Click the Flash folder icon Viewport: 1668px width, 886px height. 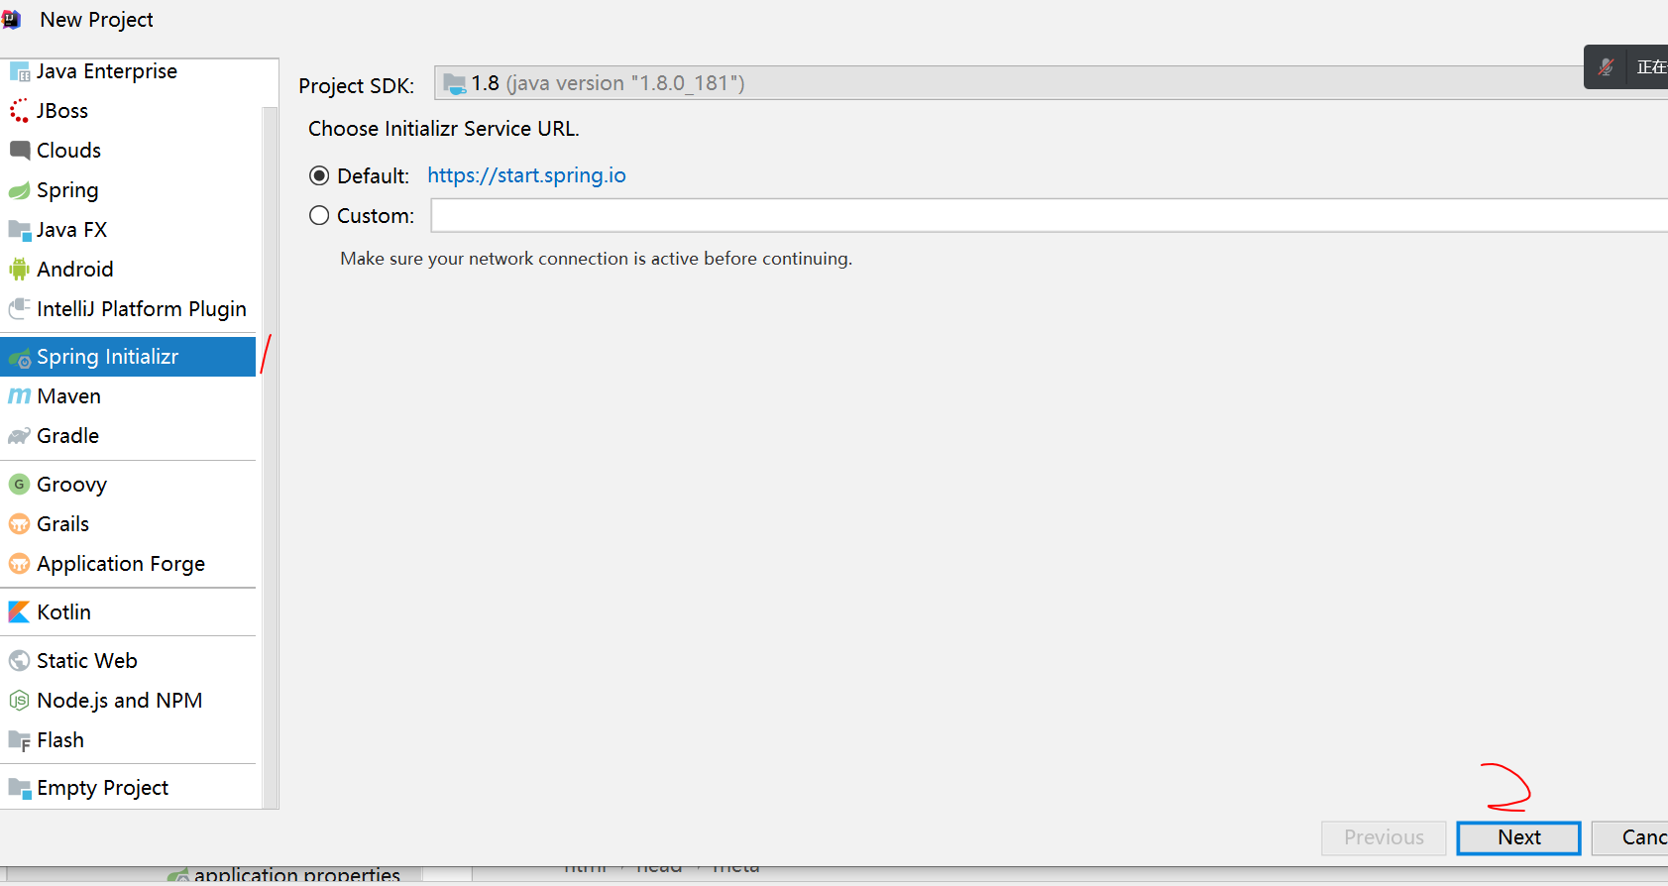tap(19, 740)
